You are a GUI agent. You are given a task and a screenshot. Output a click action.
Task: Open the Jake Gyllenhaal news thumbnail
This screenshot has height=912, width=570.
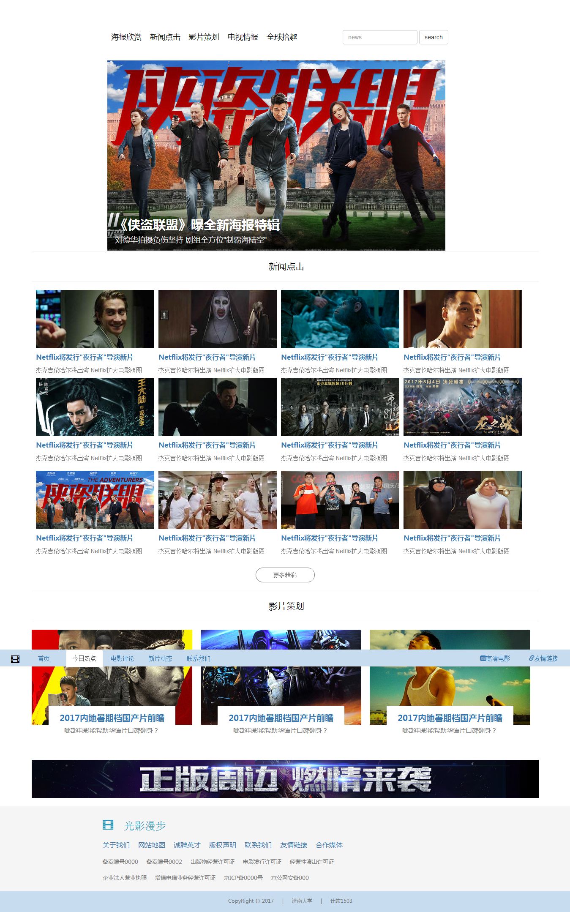pyautogui.click(x=95, y=319)
